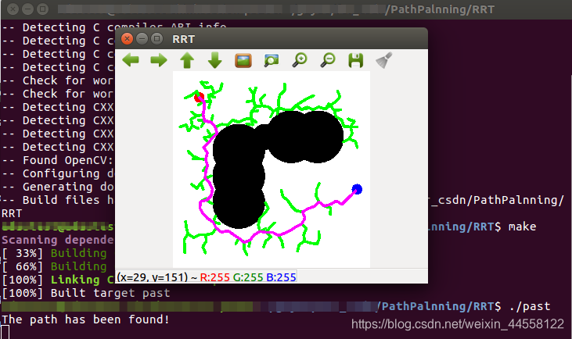The height and width of the screenshot is (339, 572).
Task: Click '-- Configuring d' terminal line
Action: pos(58,173)
